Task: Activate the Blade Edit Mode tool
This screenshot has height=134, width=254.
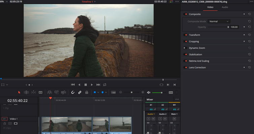Action: tap(40, 92)
